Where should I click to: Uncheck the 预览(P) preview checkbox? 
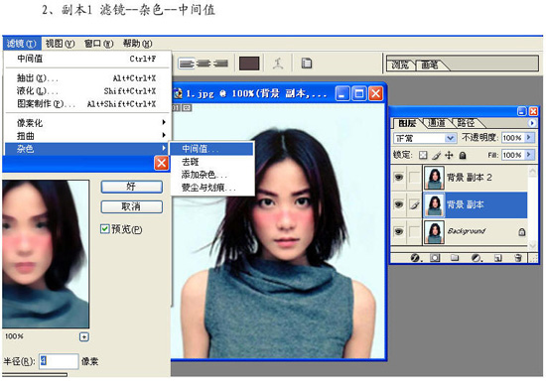pyautogui.click(x=105, y=229)
